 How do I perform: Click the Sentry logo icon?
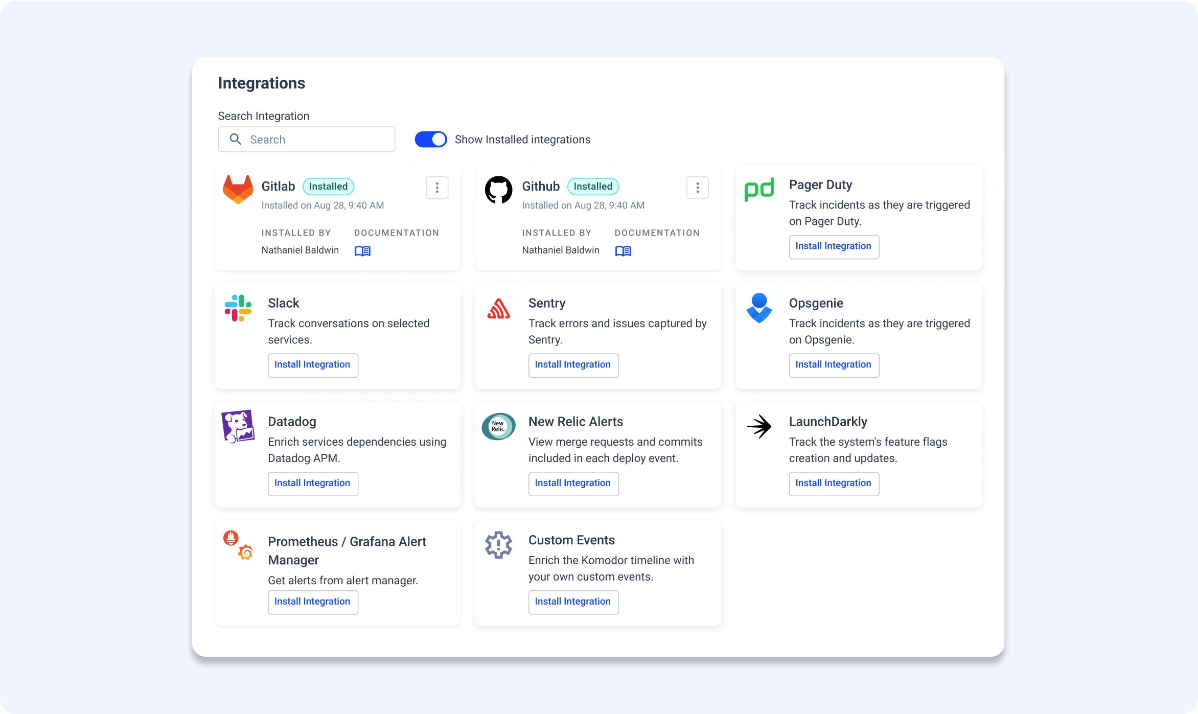coord(498,308)
